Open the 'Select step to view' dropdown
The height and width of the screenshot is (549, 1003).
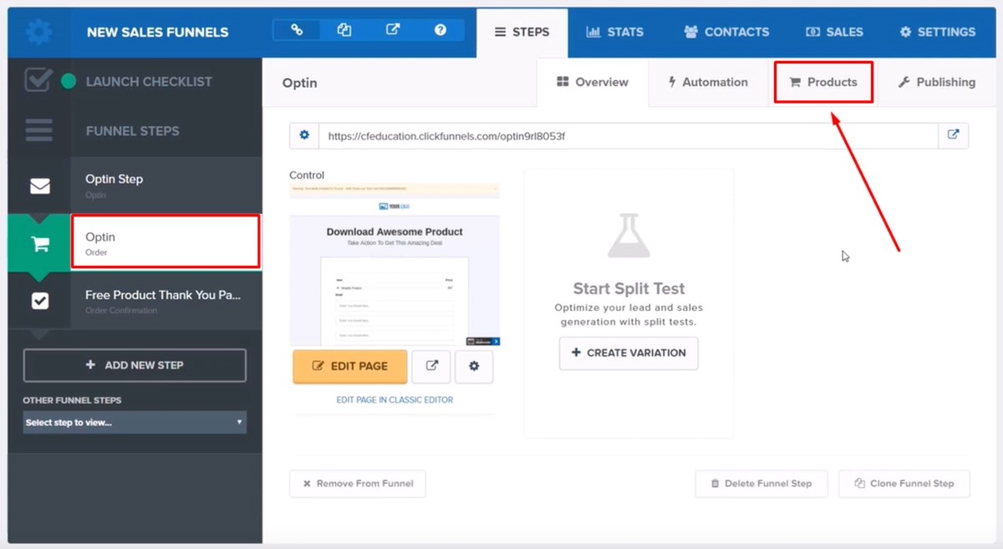point(135,423)
